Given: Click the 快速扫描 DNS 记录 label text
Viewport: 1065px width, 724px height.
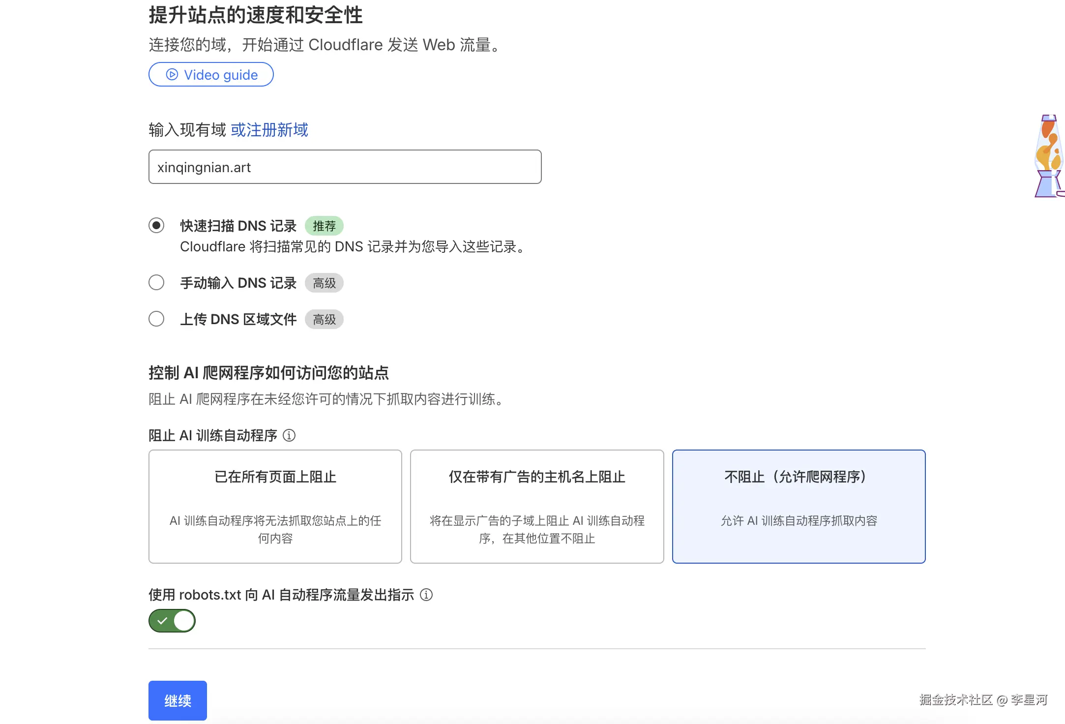Looking at the screenshot, I should (x=238, y=226).
